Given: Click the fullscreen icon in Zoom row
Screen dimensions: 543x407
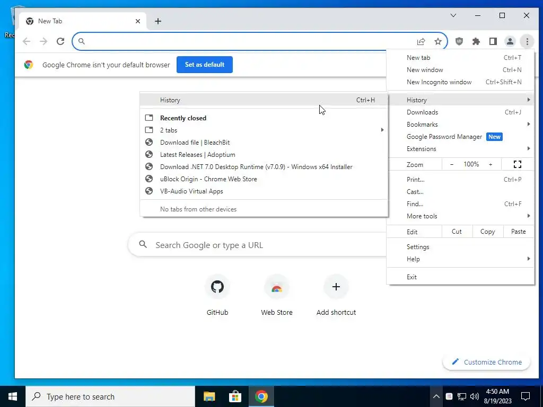Looking at the screenshot, I should 518,164.
